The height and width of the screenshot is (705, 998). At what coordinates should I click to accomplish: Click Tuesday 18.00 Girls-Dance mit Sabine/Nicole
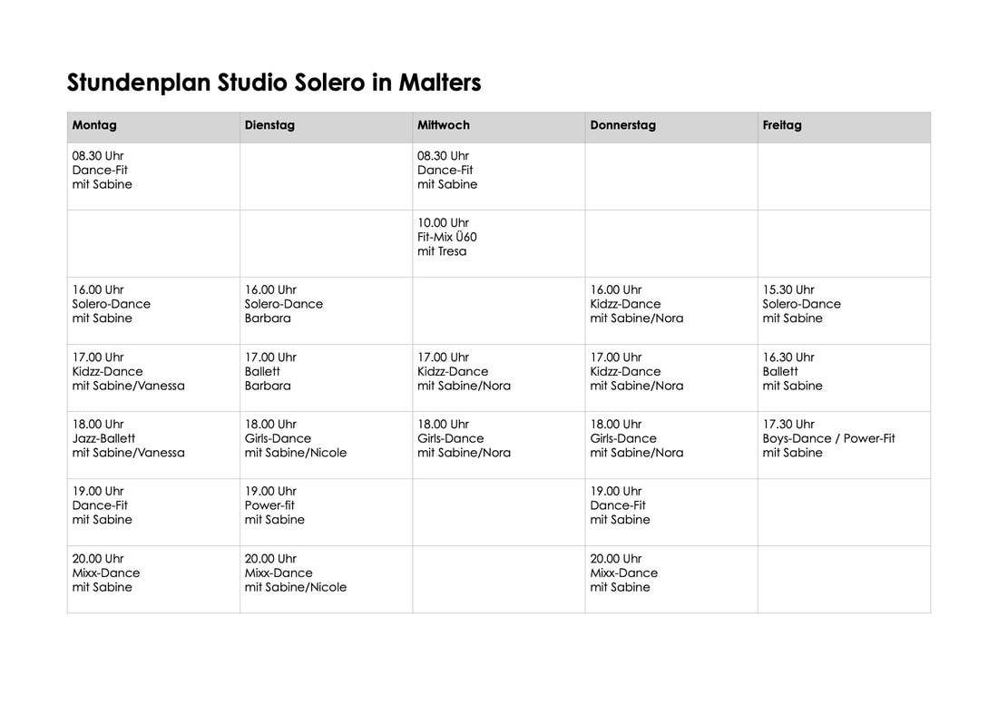326,445
